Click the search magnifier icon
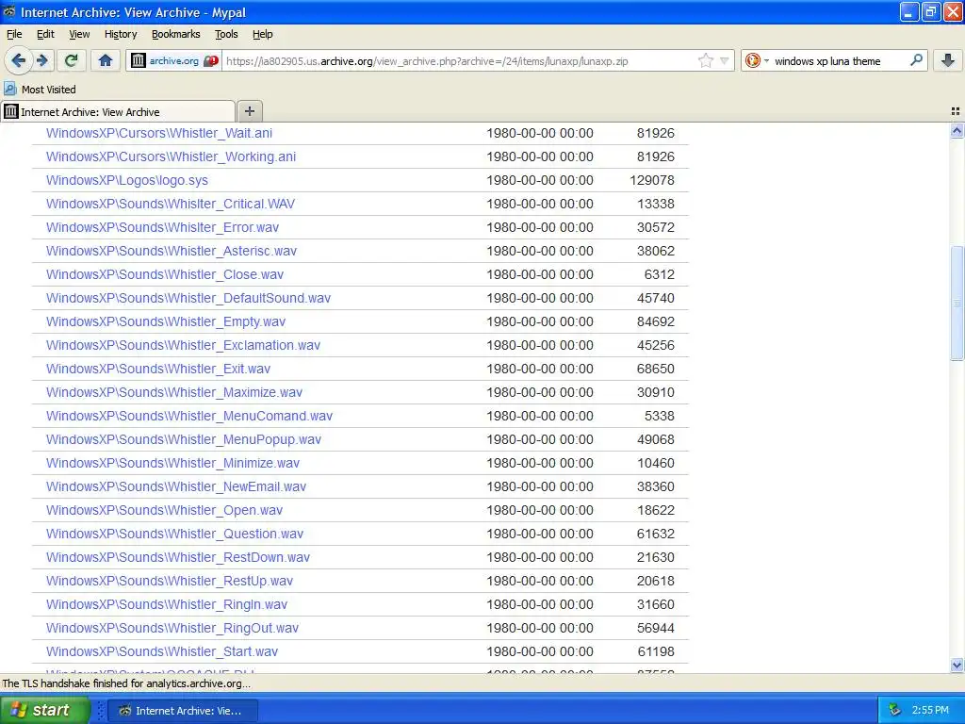Screen dimensions: 965x724 pyautogui.click(x=916, y=59)
